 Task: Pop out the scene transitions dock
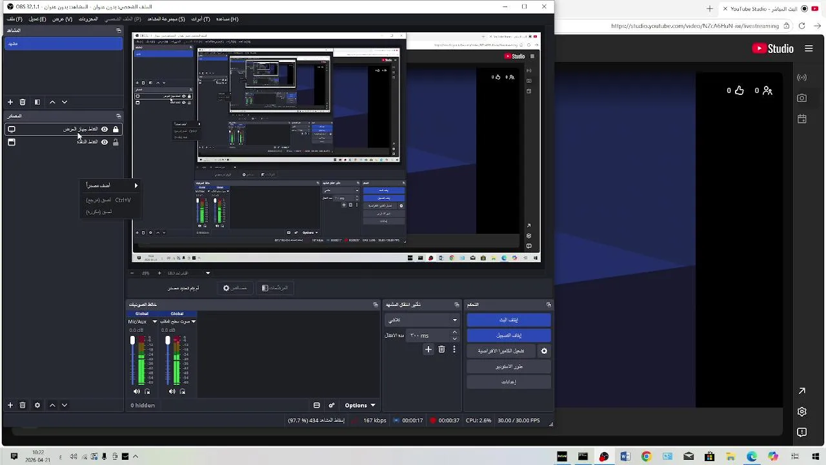tap(457, 304)
